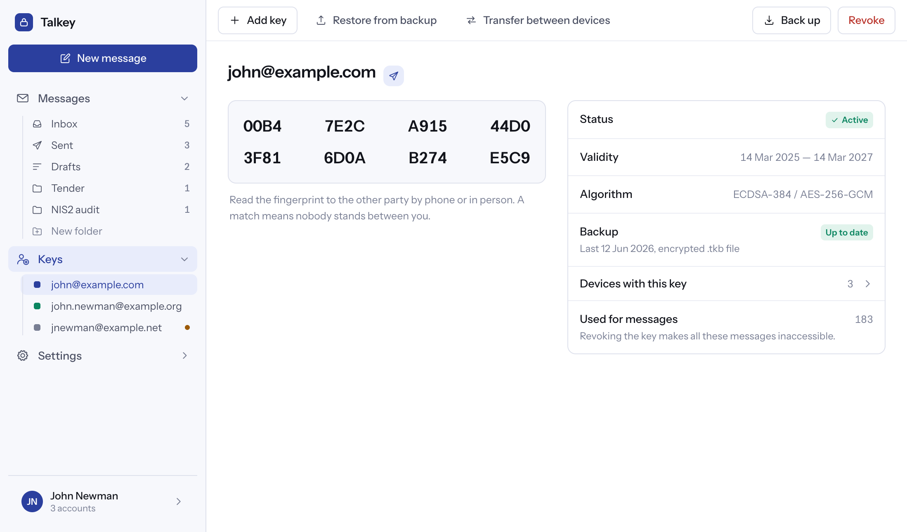Open Devices with this key list
The height and width of the screenshot is (532, 907).
click(x=726, y=284)
